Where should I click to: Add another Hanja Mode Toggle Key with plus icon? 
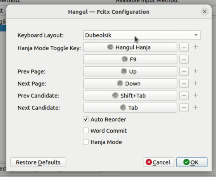[196, 47]
